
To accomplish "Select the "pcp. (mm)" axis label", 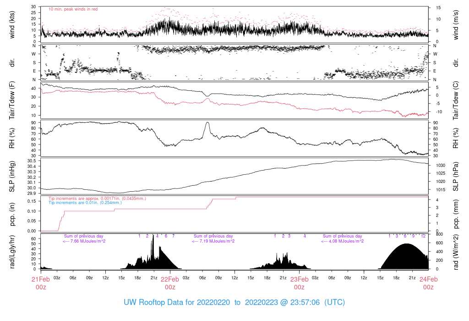I will (x=456, y=214).
